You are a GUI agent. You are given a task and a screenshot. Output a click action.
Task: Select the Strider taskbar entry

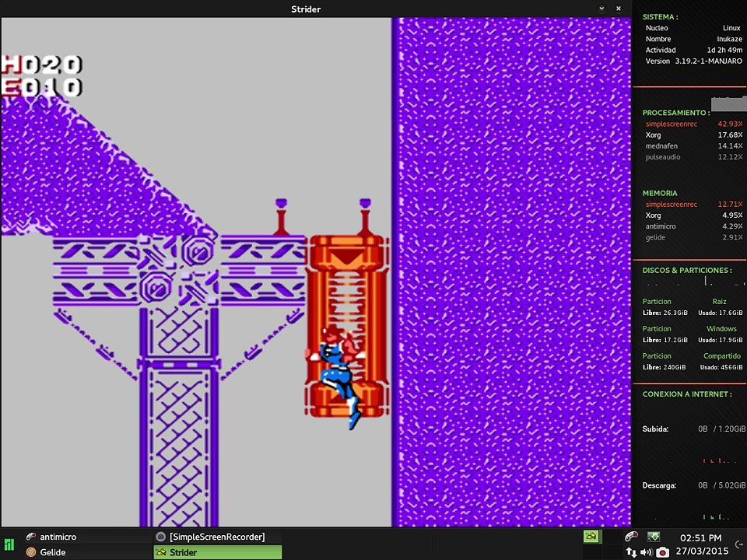(218, 552)
